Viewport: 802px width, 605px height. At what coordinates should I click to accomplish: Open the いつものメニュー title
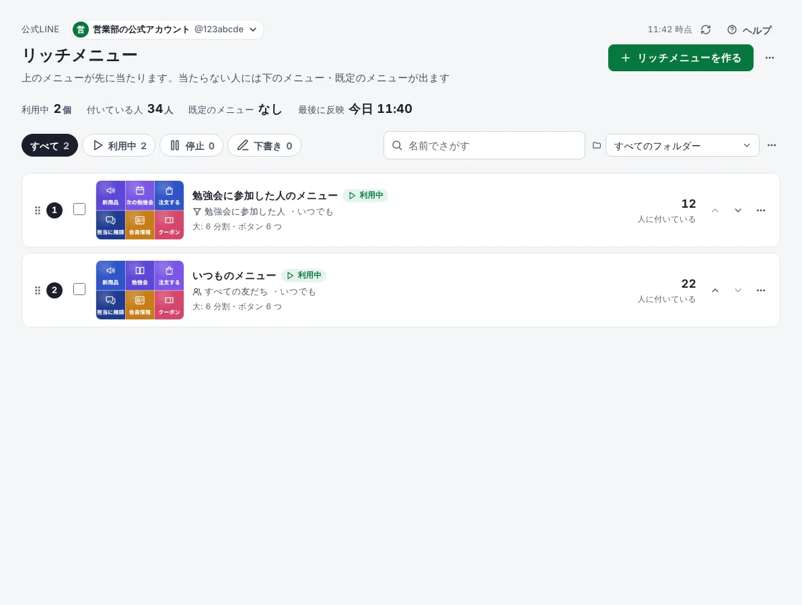point(234,276)
